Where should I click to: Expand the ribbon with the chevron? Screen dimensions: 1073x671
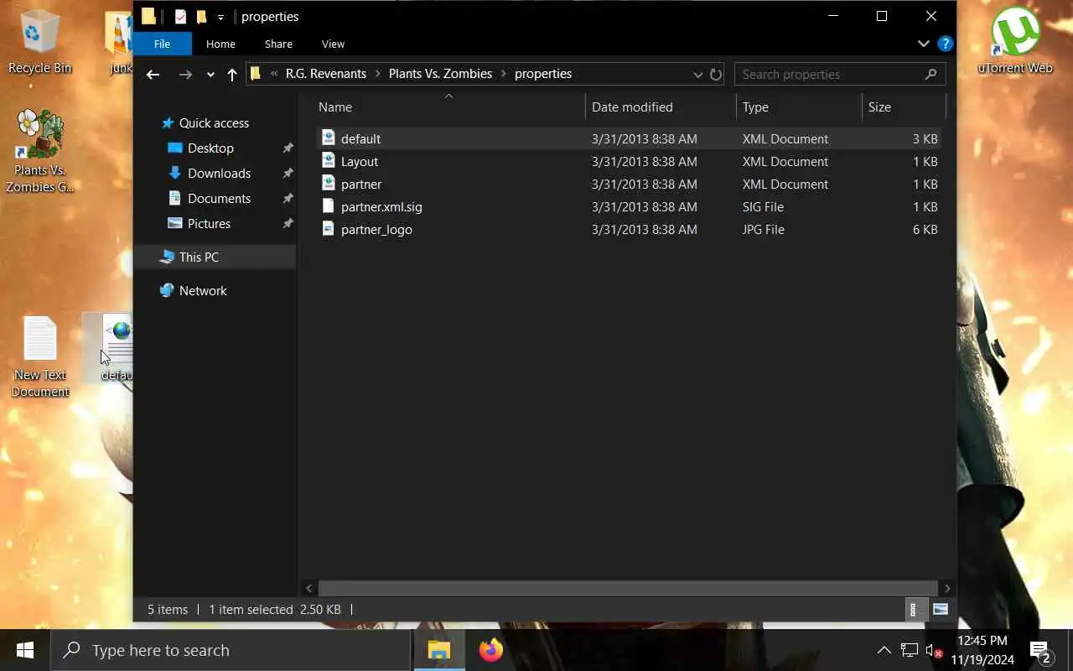click(923, 44)
